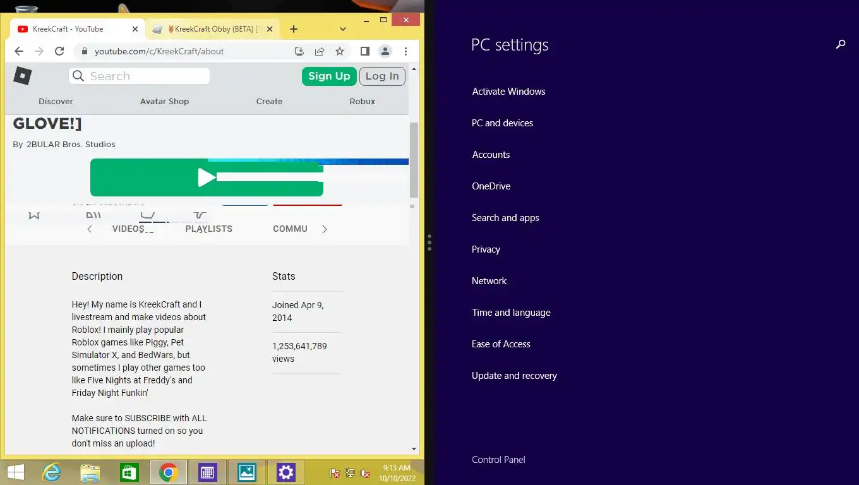Click the Roblox Search field
Screen dimensions: 859x485
click(139, 76)
